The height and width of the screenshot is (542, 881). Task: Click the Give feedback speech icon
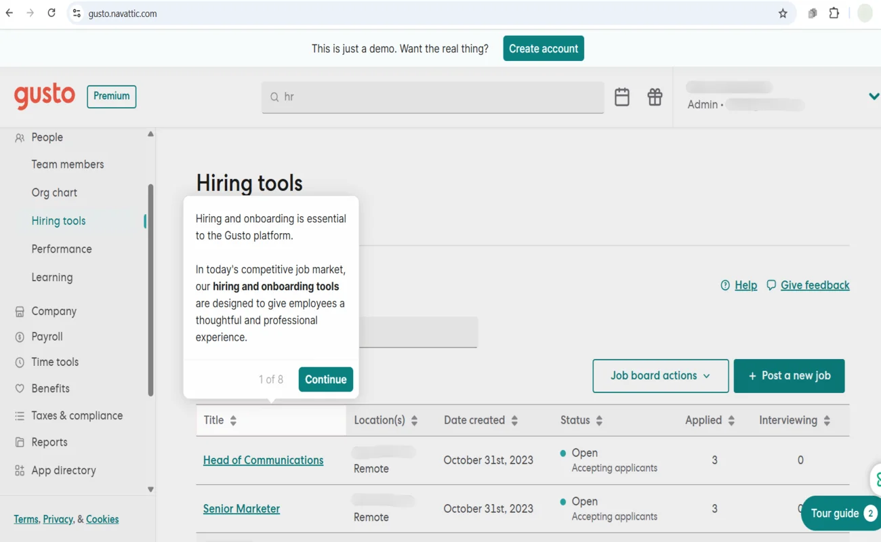pyautogui.click(x=771, y=285)
